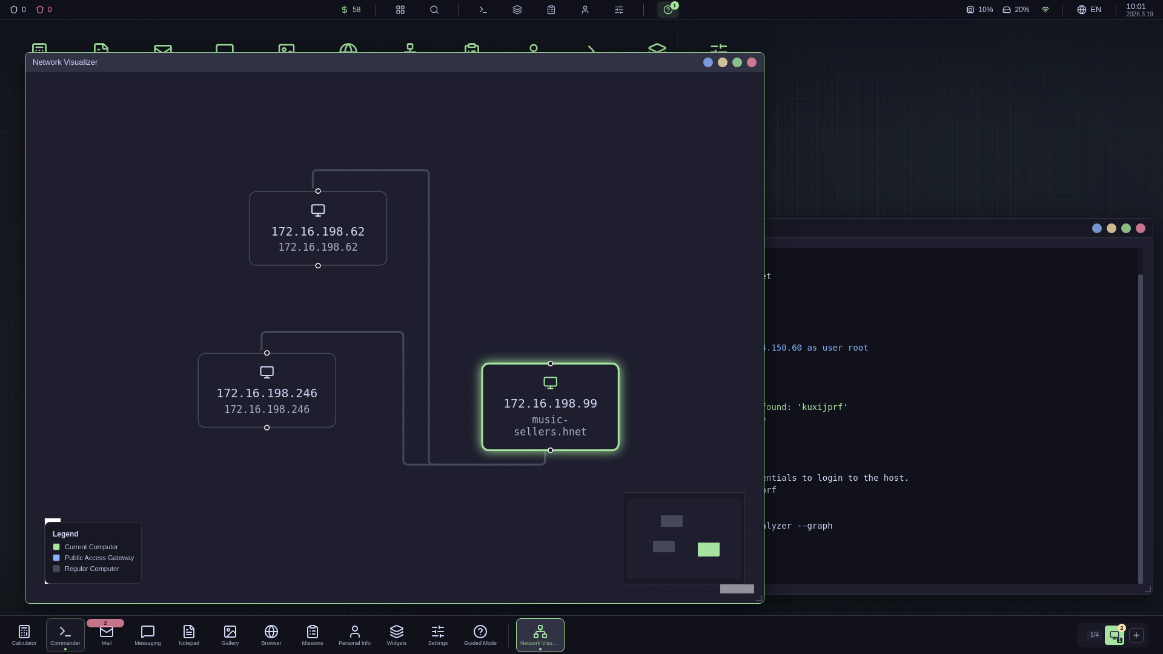Check the Wi-Fi status icon
Image resolution: width=1163 pixels, height=654 pixels.
(x=1045, y=10)
